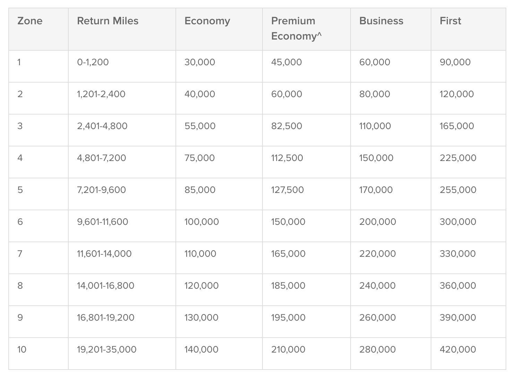The image size is (516, 381).
Task: Select the Business column header
Action: point(381,21)
